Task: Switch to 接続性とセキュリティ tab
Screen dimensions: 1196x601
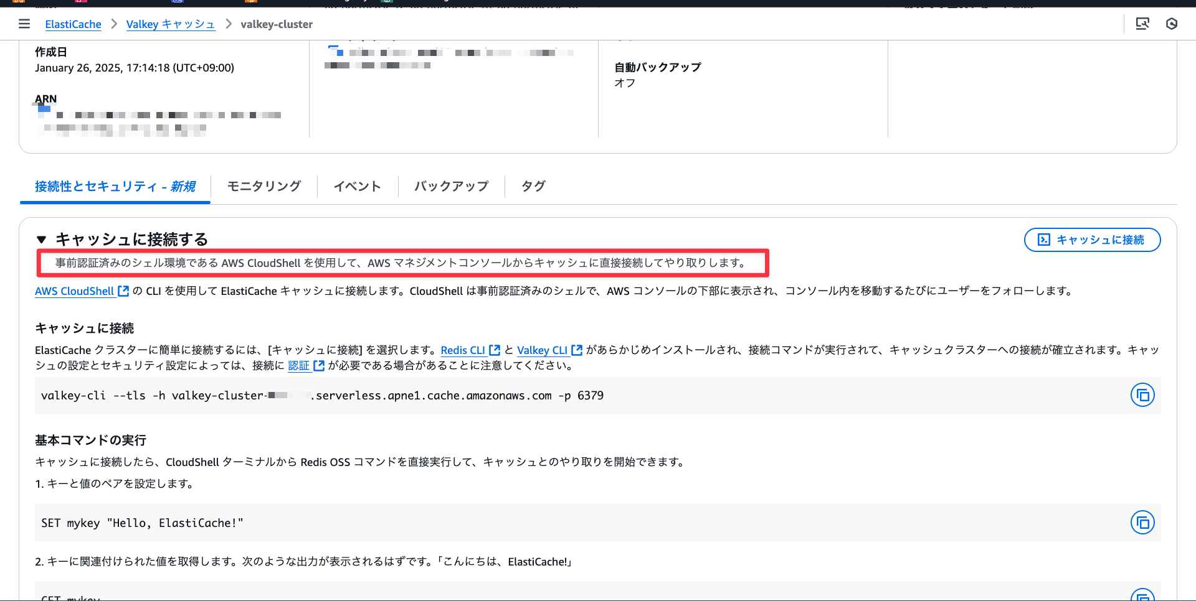Action: point(115,187)
